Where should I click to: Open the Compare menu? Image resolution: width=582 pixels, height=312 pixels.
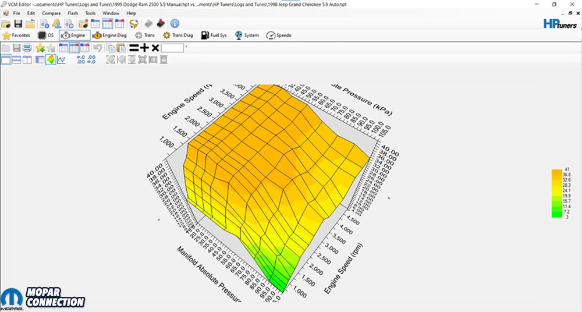point(51,13)
